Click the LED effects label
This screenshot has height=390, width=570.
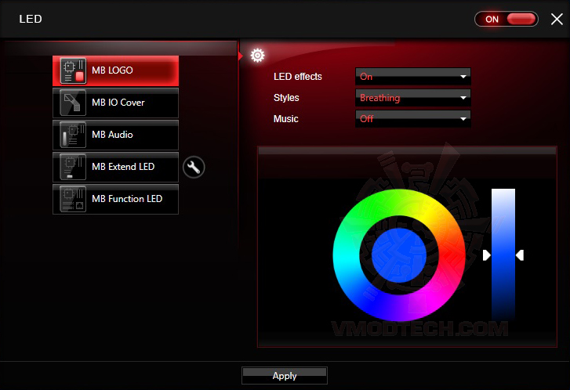click(x=298, y=77)
